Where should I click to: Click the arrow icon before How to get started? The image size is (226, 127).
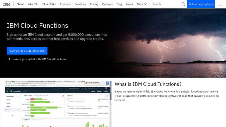(x=9, y=59)
